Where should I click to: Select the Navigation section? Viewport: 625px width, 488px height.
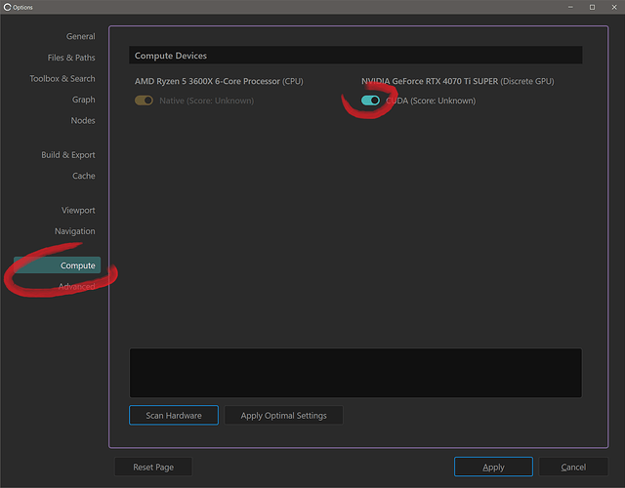point(75,231)
